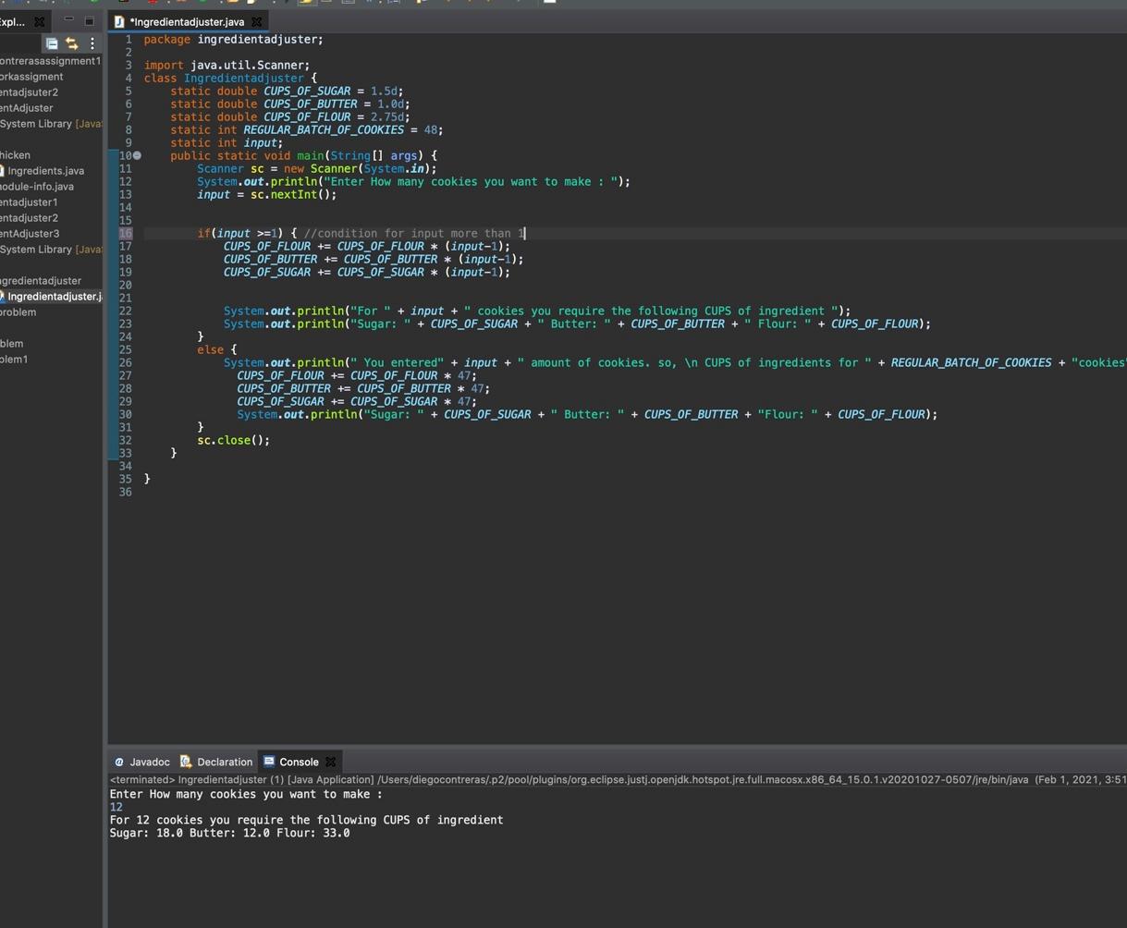Maximize the Package Explorer view
This screenshot has width=1127, height=928.
(x=89, y=20)
